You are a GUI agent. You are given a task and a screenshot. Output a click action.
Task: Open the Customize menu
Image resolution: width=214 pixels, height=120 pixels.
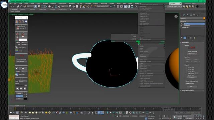[x=88, y=4]
